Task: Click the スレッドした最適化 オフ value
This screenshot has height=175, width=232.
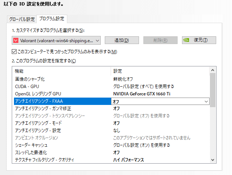Action: tap(117, 152)
